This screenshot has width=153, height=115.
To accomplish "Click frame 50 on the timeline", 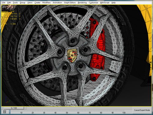I will pyautogui.click(x=67, y=113).
